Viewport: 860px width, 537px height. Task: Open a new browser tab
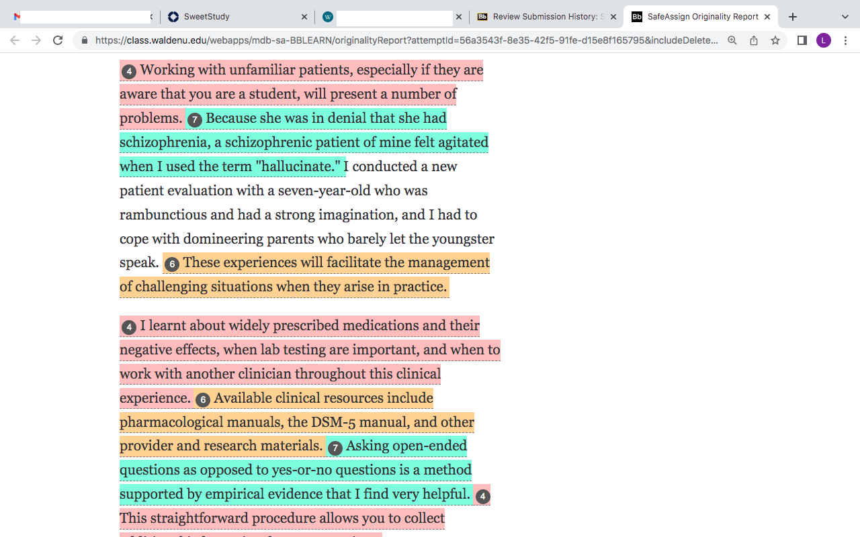(x=793, y=17)
